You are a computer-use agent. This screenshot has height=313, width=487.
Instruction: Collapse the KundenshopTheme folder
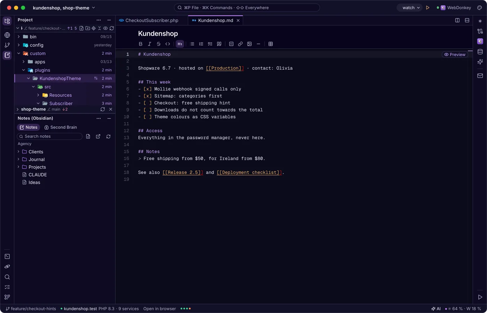click(29, 79)
